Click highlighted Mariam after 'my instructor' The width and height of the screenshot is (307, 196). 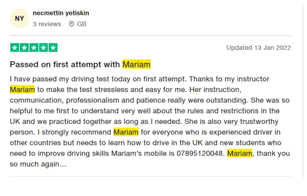[22, 89]
